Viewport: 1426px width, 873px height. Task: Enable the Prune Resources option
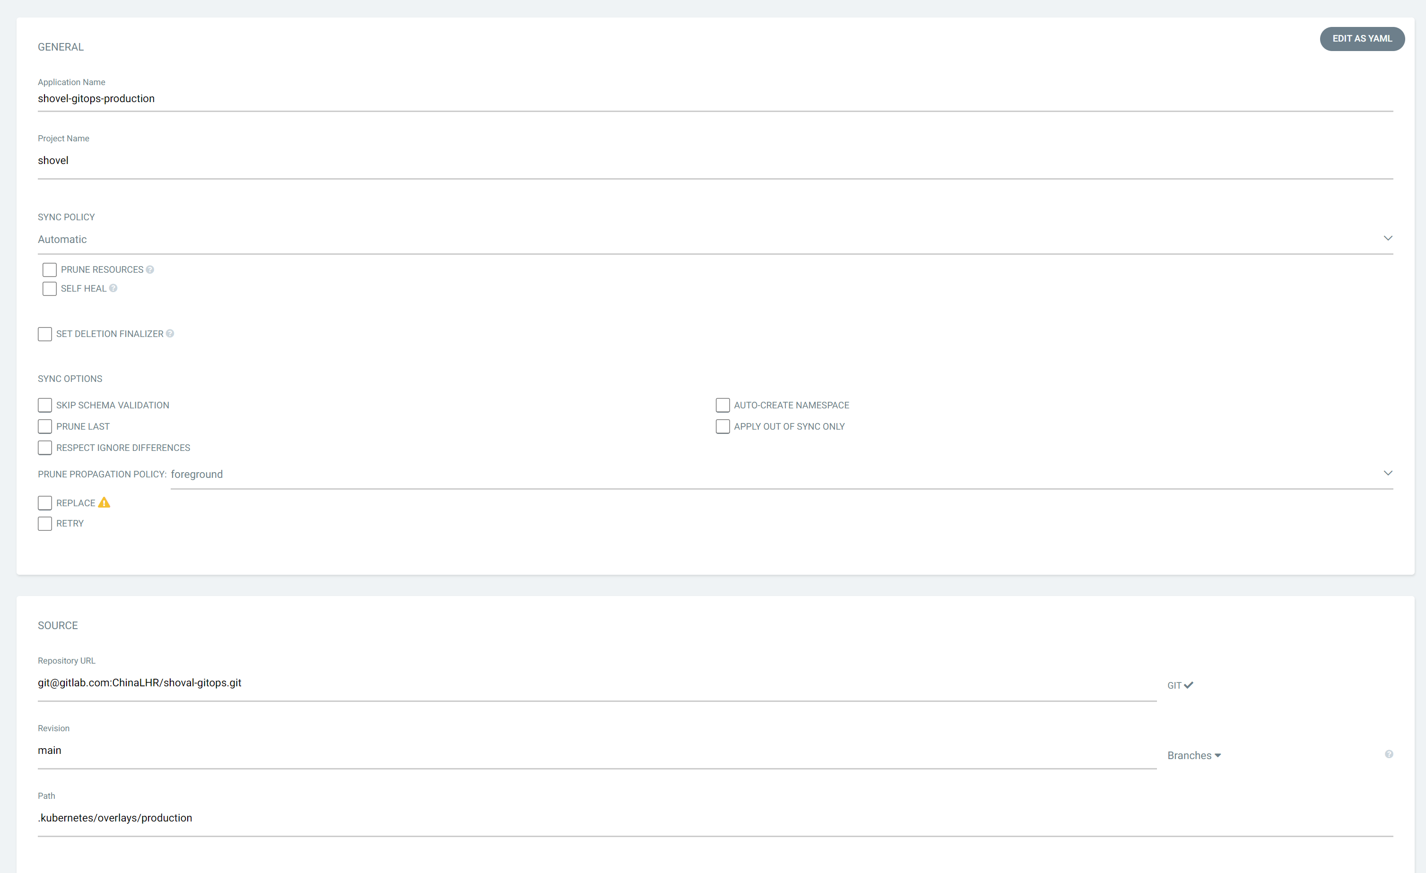(49, 269)
